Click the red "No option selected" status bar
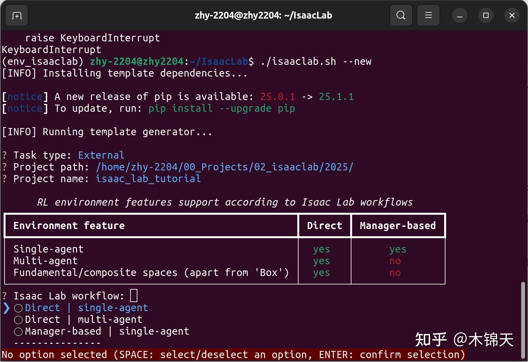The image size is (528, 362). tap(233, 355)
